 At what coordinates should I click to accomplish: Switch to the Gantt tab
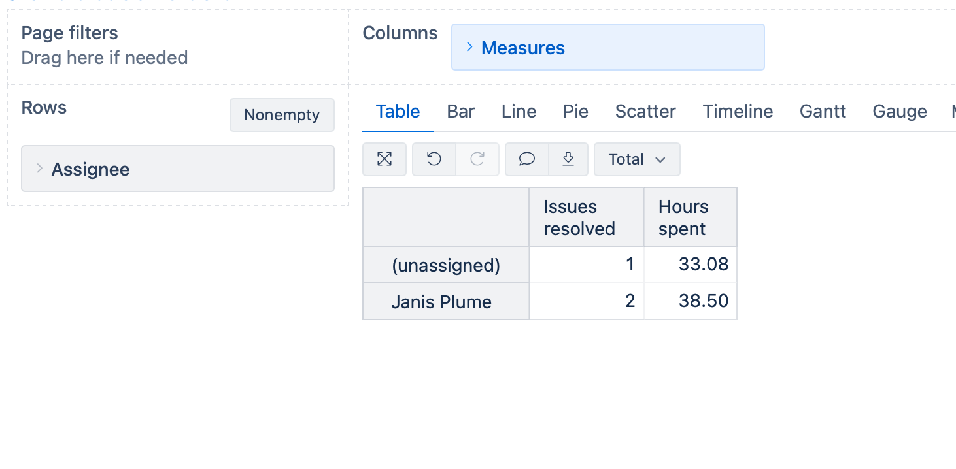pos(823,112)
